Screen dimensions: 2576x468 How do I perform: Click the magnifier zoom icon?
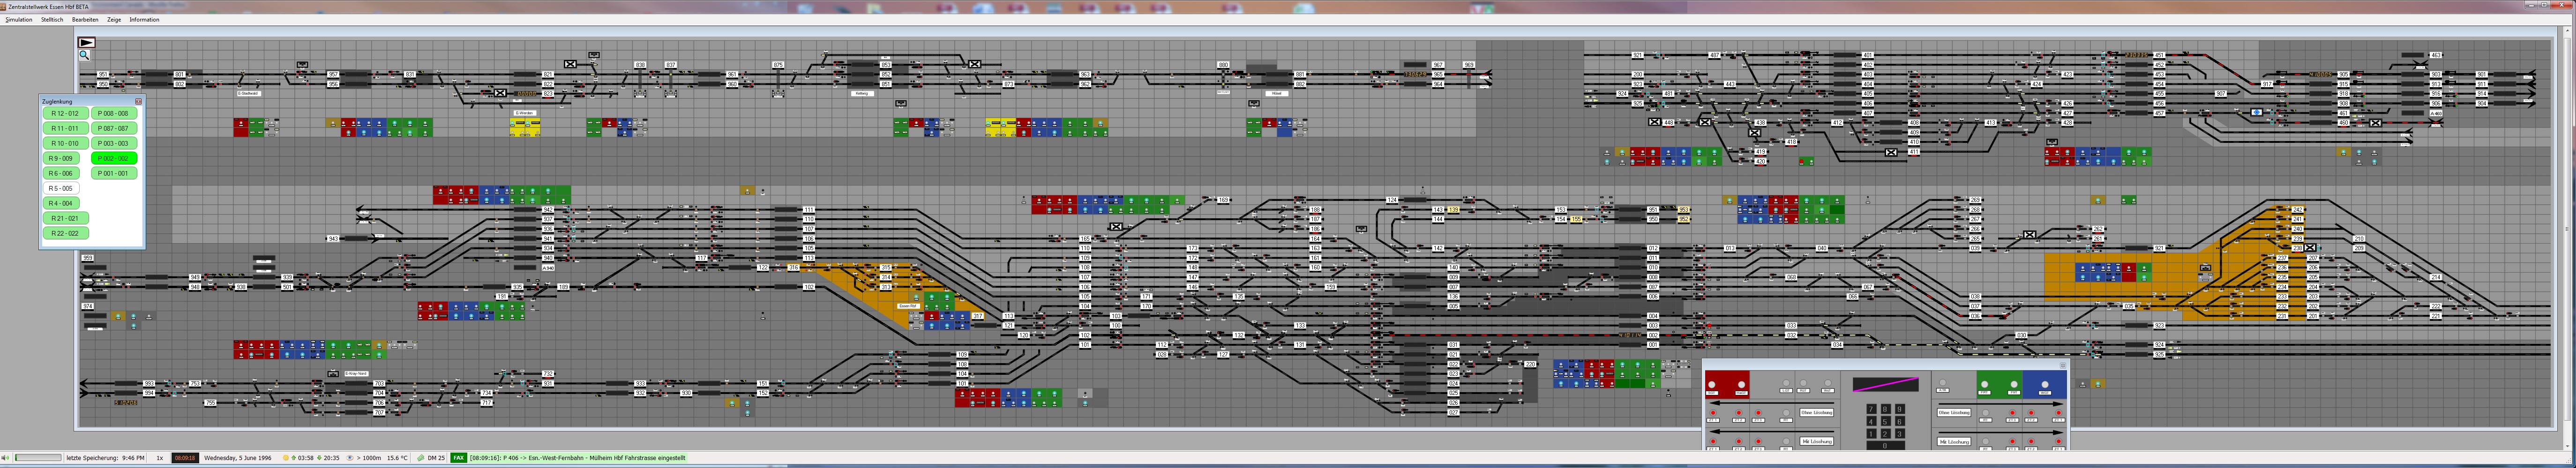pyautogui.click(x=84, y=55)
